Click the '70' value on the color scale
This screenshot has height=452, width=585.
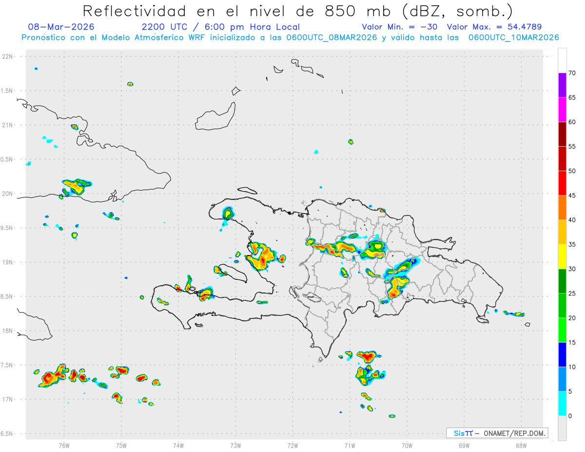(x=572, y=73)
